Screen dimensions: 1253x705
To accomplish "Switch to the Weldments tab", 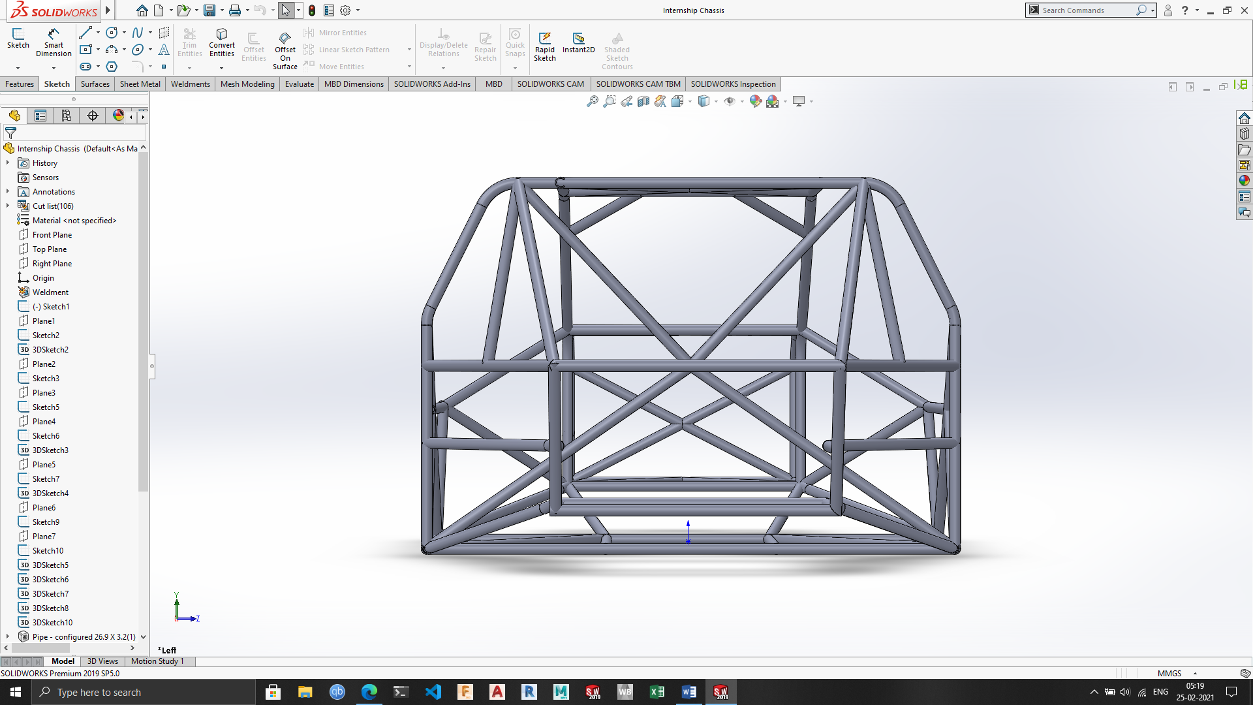I will coord(190,84).
